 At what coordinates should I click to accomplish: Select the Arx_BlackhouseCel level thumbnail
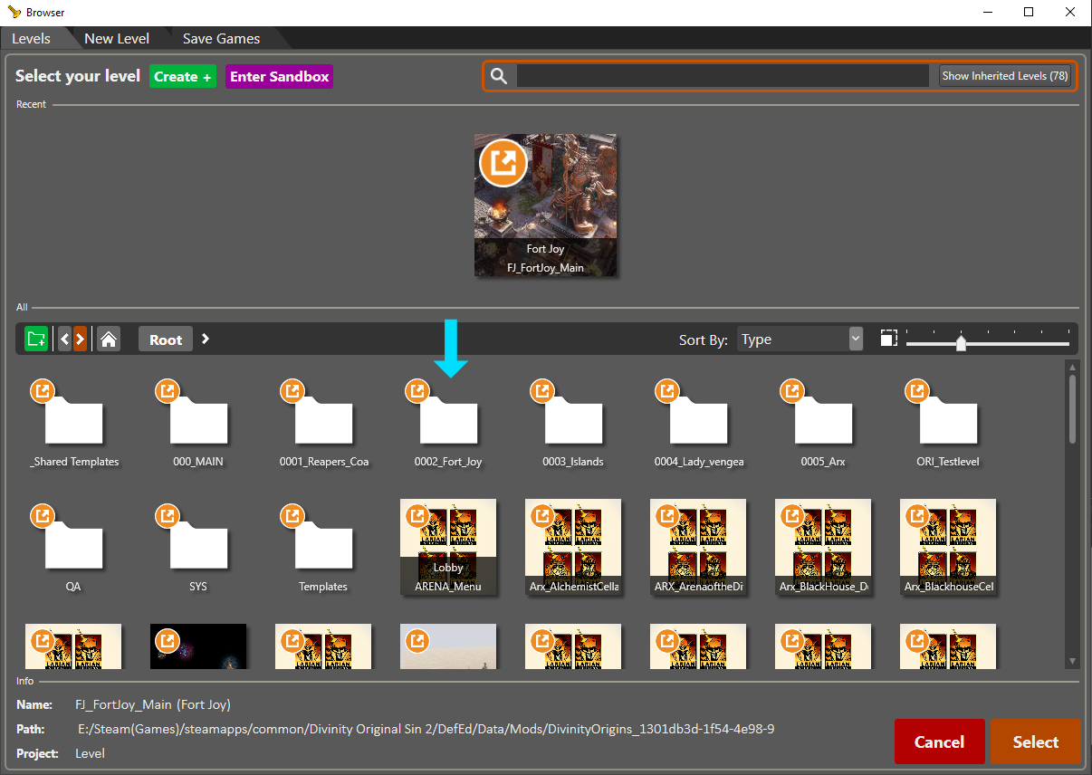point(948,547)
